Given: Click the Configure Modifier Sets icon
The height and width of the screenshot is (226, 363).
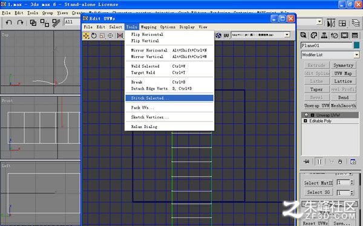Looking at the screenshot, I should point(353,161).
